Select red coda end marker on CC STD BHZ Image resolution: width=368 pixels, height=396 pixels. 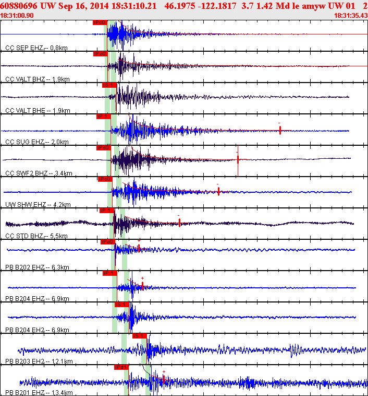pyautogui.click(x=179, y=223)
